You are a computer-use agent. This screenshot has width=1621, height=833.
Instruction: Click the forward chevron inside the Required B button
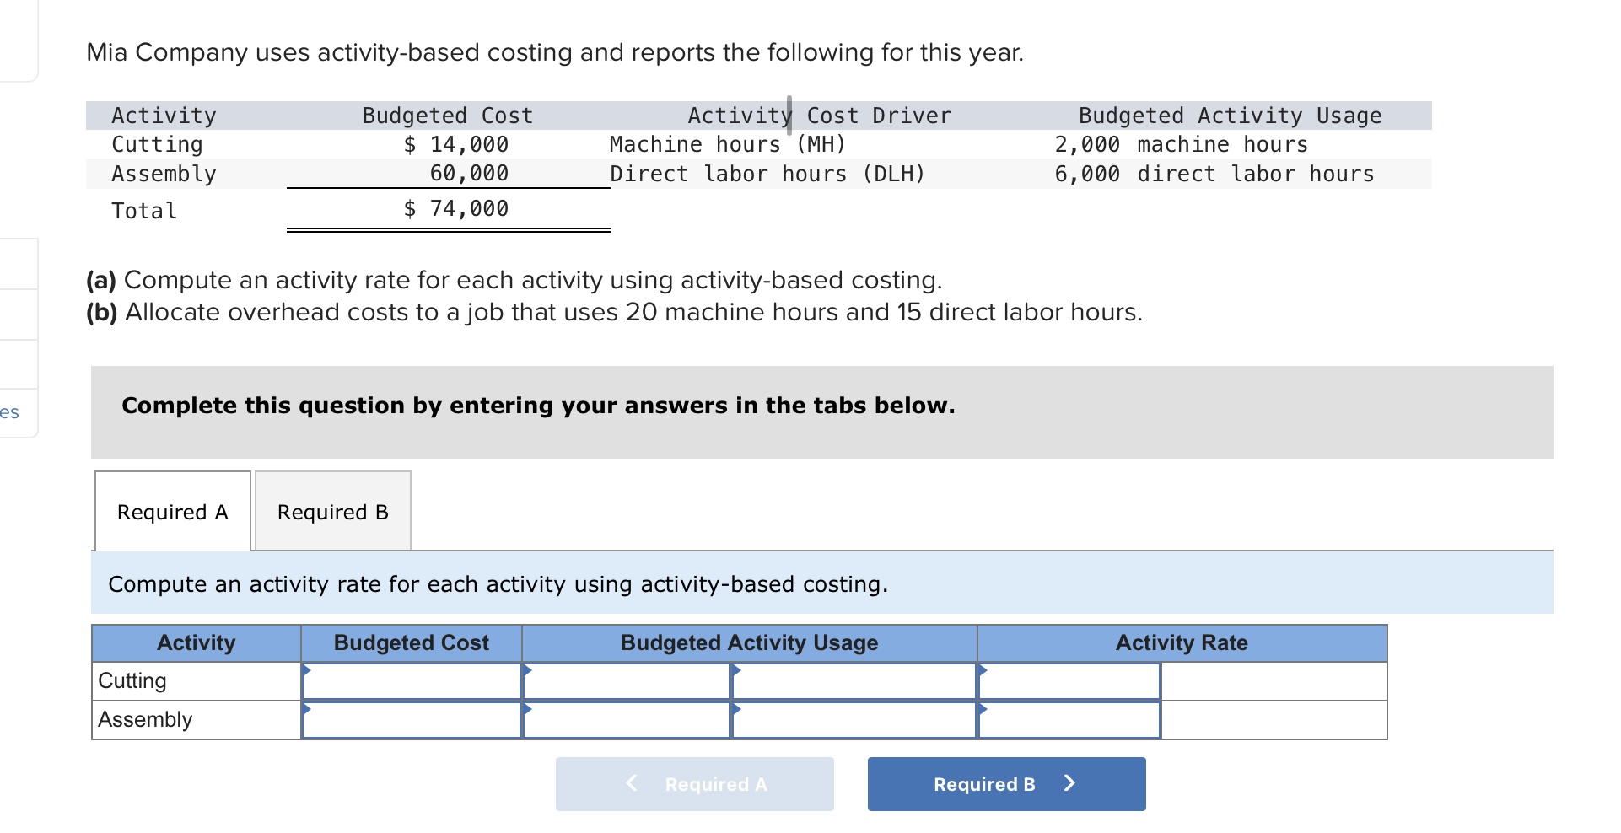[1069, 783]
